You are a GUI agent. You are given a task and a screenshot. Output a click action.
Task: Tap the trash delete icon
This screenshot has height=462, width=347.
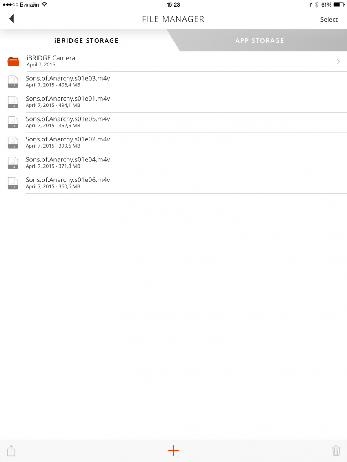[336, 451]
